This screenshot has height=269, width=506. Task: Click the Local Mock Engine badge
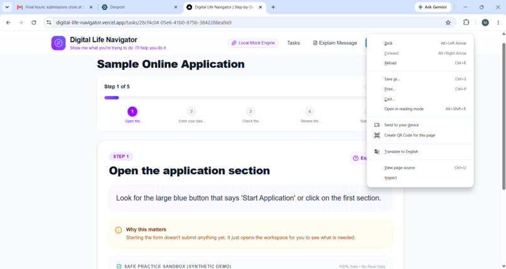[253, 43]
